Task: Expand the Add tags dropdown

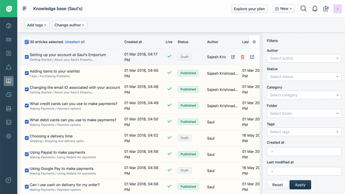Action: (37, 25)
